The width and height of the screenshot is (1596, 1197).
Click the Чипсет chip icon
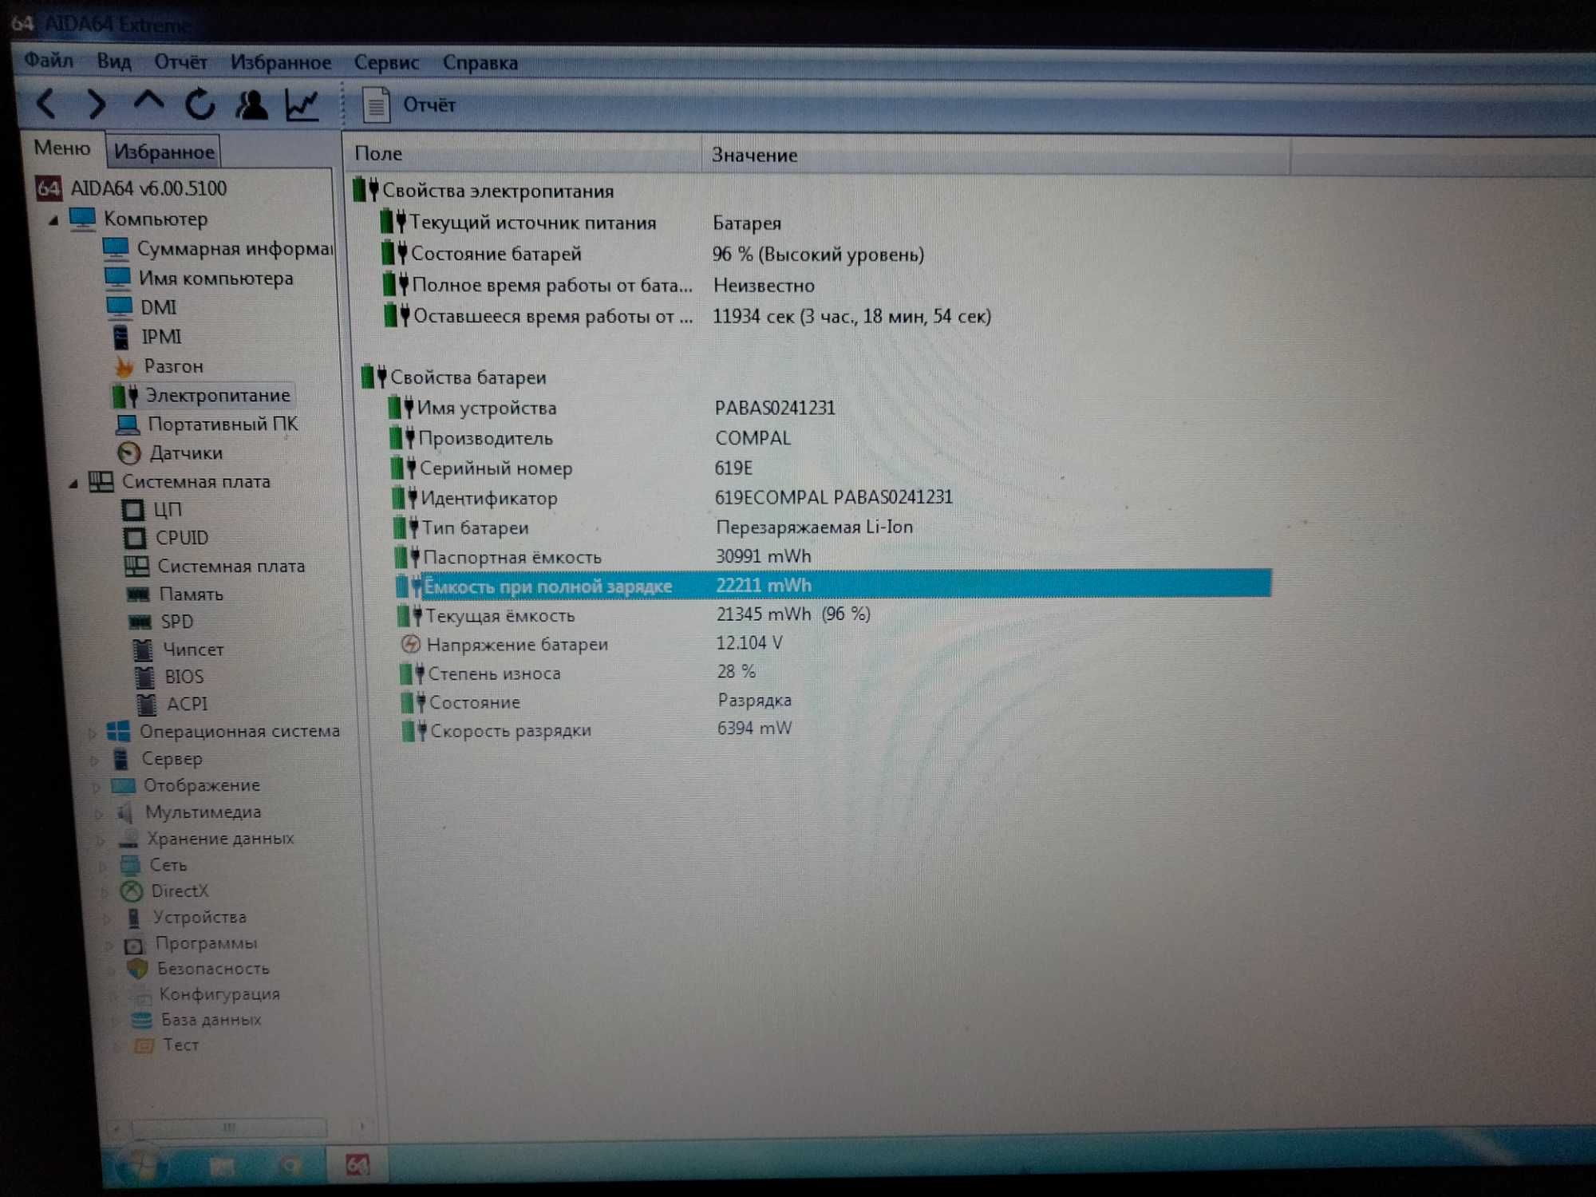click(143, 650)
